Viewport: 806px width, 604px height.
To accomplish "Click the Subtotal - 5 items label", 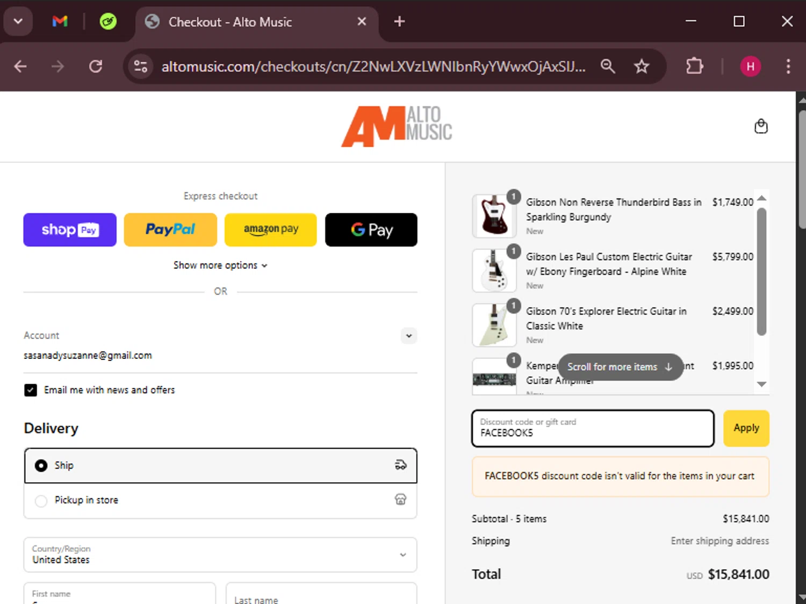I will [509, 519].
